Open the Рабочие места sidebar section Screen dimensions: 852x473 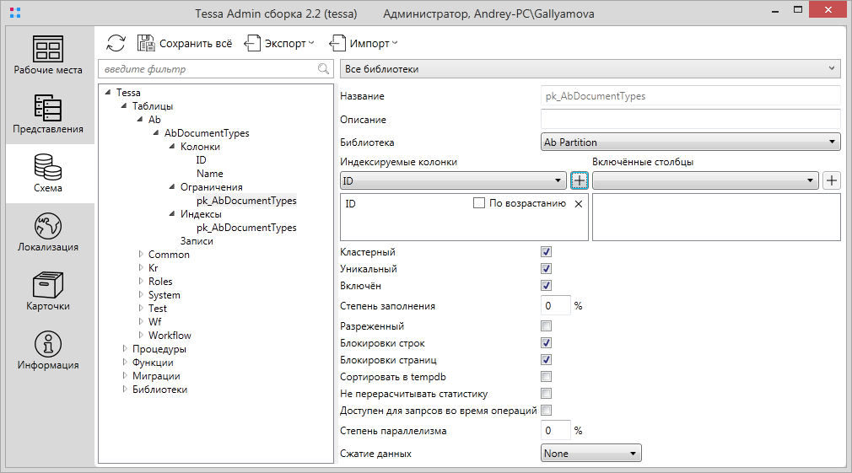(x=48, y=55)
